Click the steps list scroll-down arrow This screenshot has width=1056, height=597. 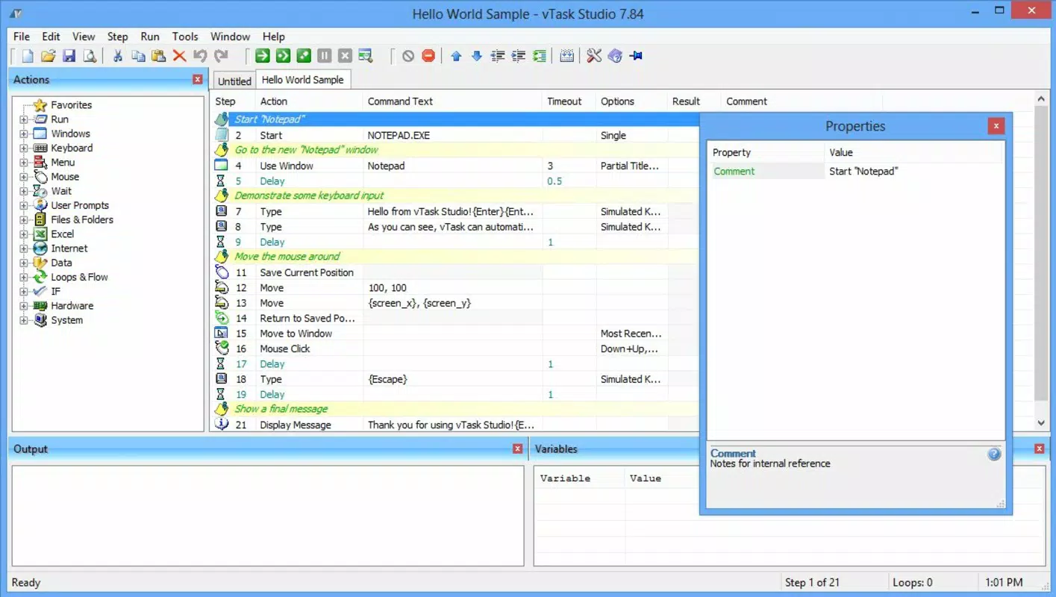pyautogui.click(x=1042, y=423)
